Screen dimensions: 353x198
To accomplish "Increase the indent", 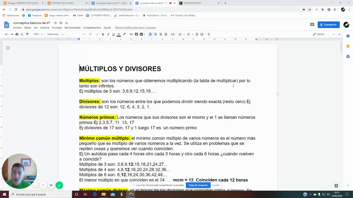I will pos(202,34).
